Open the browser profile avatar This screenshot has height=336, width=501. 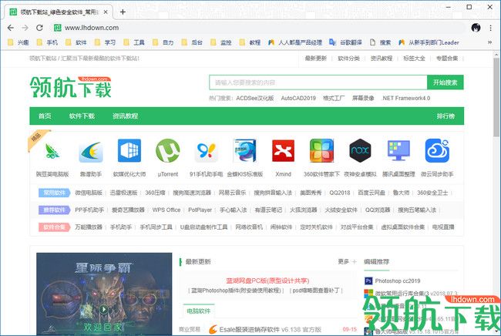[x=476, y=28]
